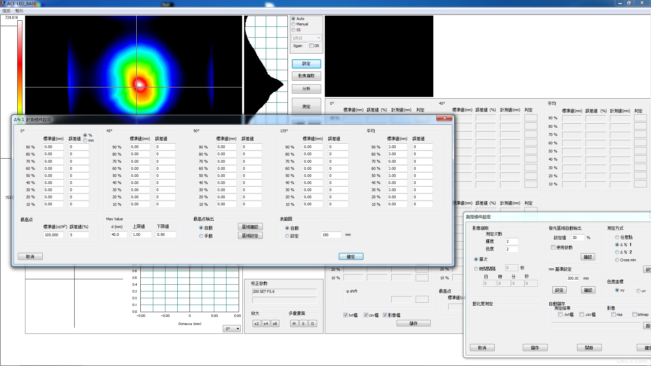
Task: Click 取消 in 計測條件設定 dialog
Action: coord(30,257)
